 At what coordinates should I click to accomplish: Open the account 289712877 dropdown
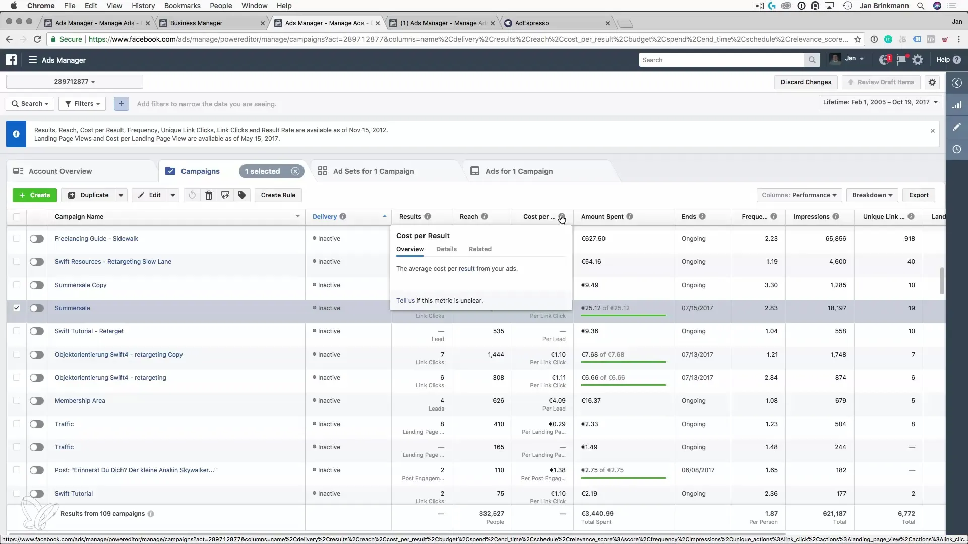pyautogui.click(x=75, y=82)
